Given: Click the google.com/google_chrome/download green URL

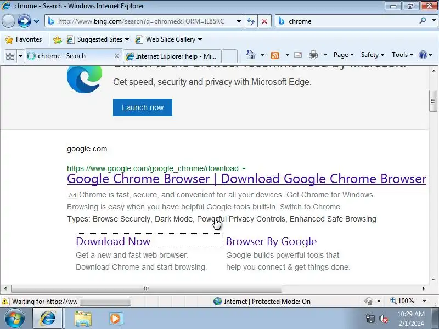Looking at the screenshot, I should click(153, 168).
